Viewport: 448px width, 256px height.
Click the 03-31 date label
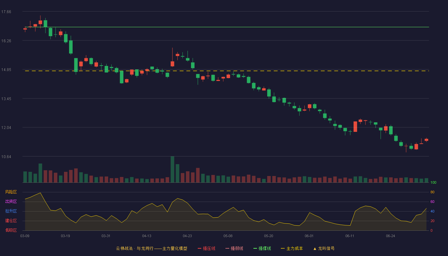(x=106, y=236)
